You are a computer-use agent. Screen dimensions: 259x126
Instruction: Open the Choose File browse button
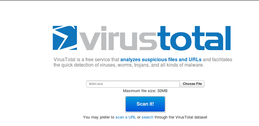click(192, 84)
